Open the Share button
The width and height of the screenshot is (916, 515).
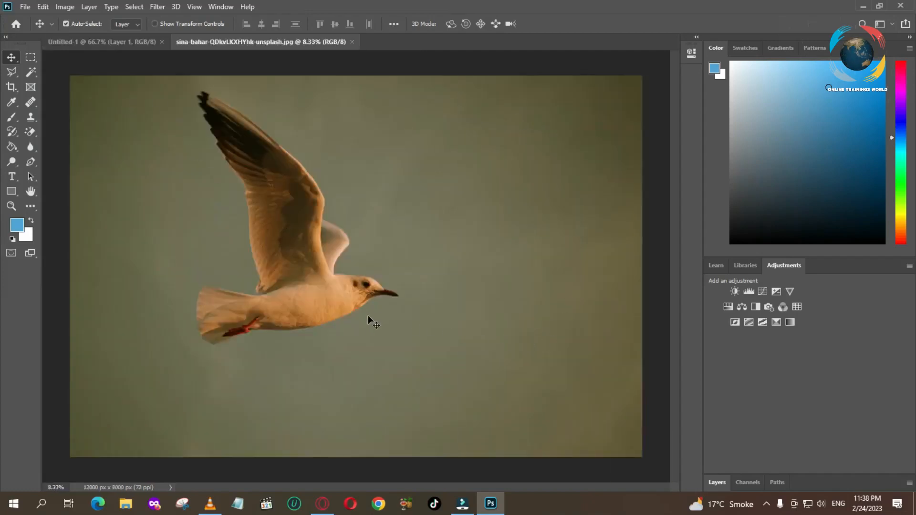point(906,24)
